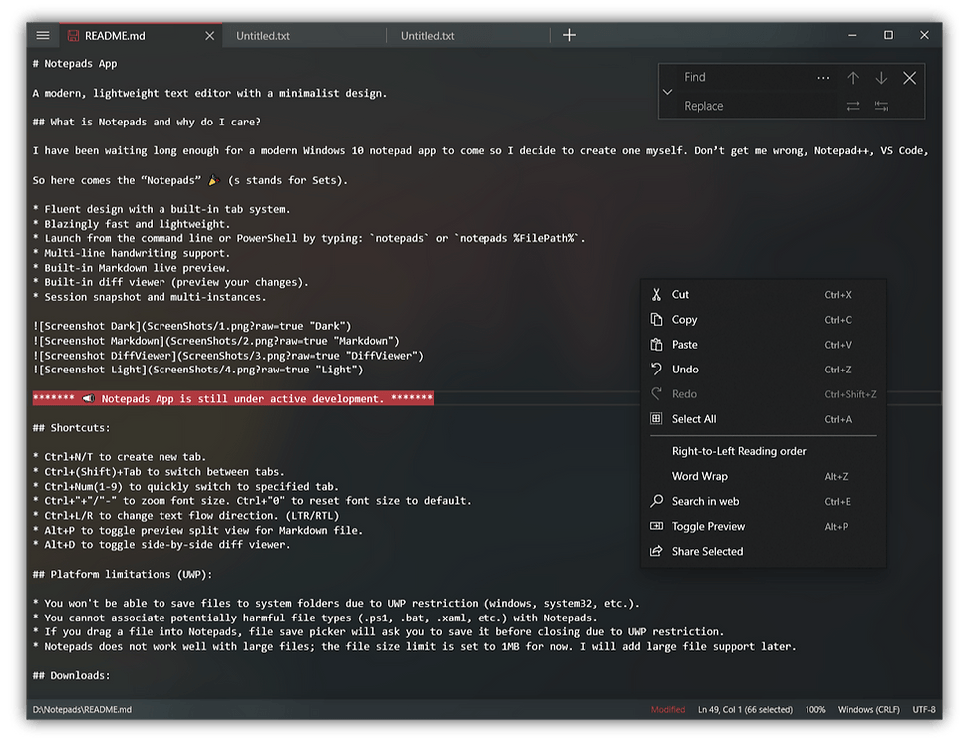Click the Replace single occurrence icon

[852, 107]
